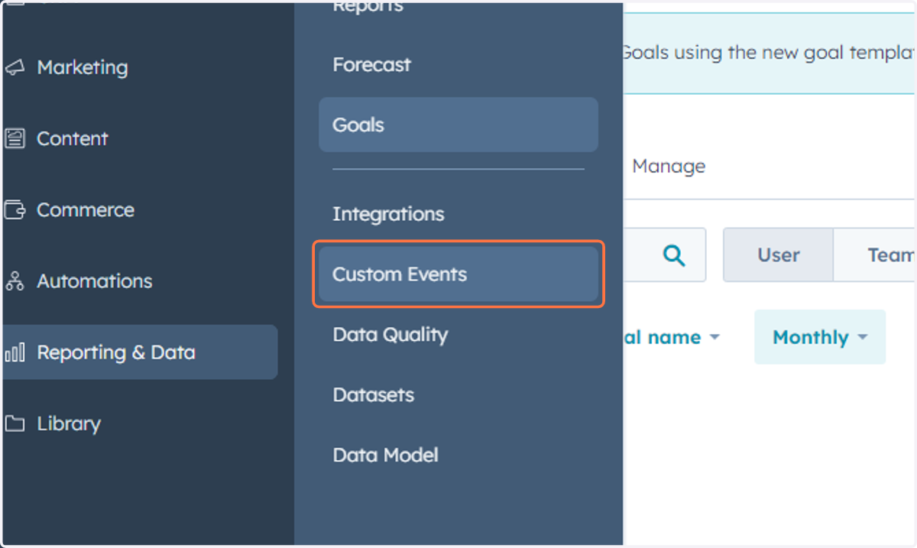
Task: Click the search magnifier icon
Action: click(x=674, y=255)
